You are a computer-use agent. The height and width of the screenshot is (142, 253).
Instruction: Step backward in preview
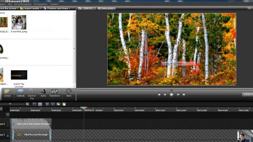click(x=165, y=94)
